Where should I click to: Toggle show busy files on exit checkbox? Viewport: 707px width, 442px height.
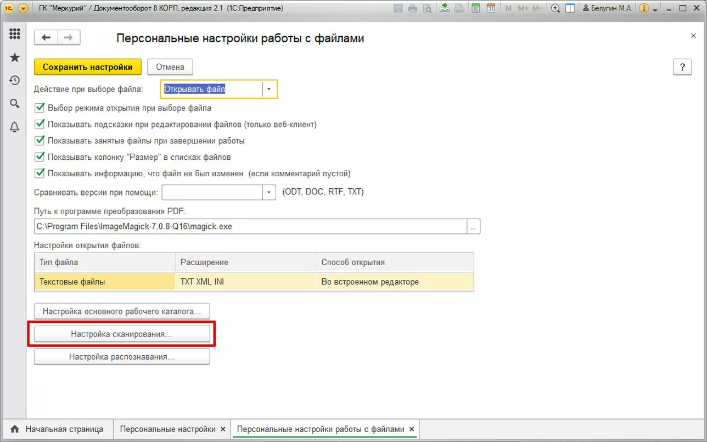40,140
